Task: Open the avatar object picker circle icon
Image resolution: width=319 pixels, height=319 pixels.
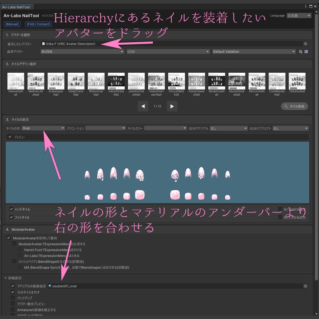Action: click(x=305, y=44)
